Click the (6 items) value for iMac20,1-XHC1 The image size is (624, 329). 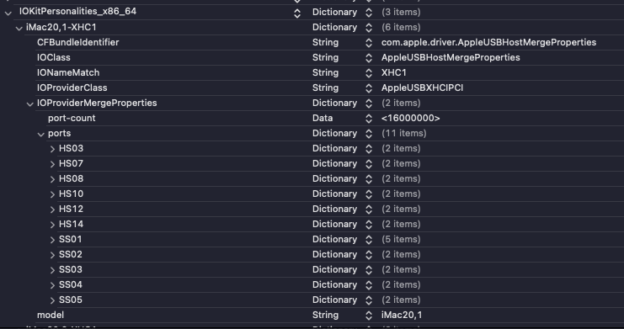[x=401, y=27]
